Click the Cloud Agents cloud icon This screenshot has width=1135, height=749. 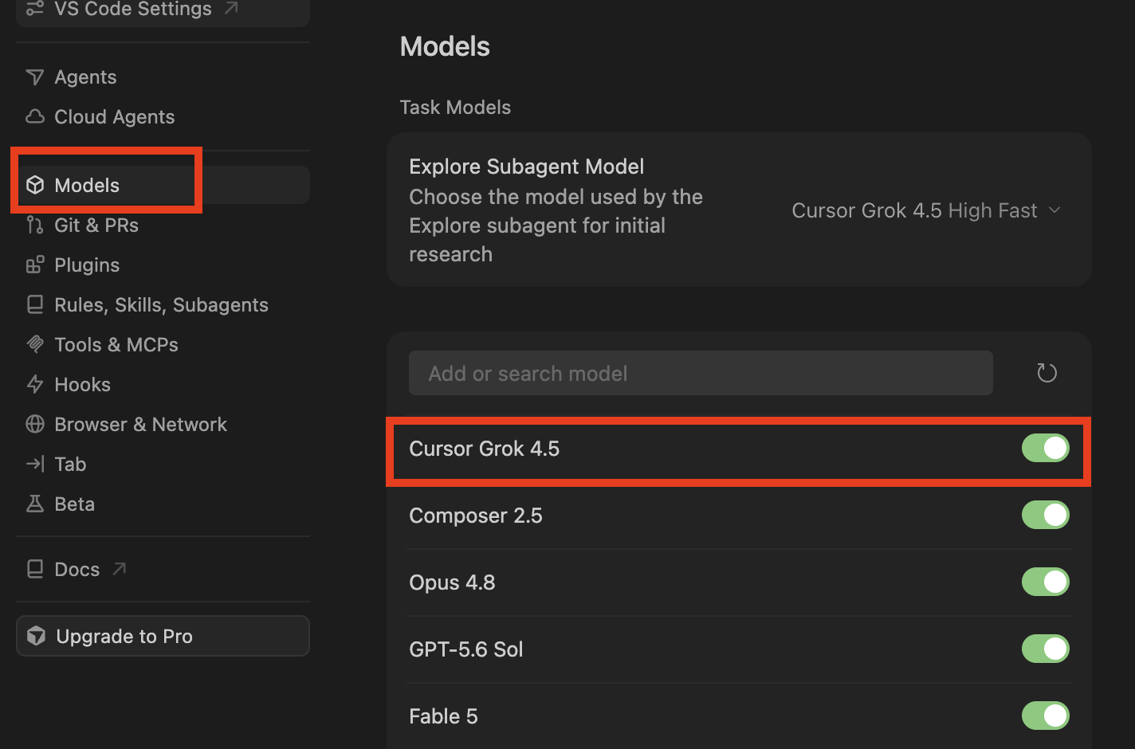[35, 117]
